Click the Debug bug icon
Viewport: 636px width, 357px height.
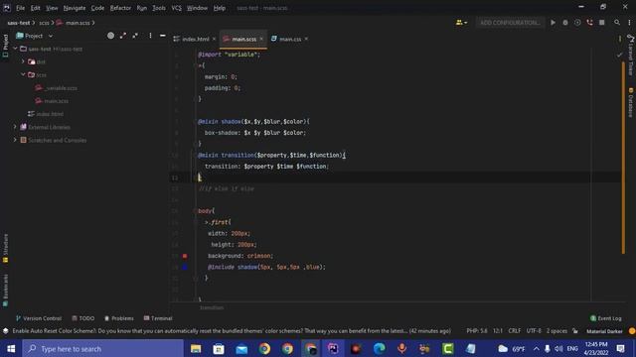tap(565, 23)
